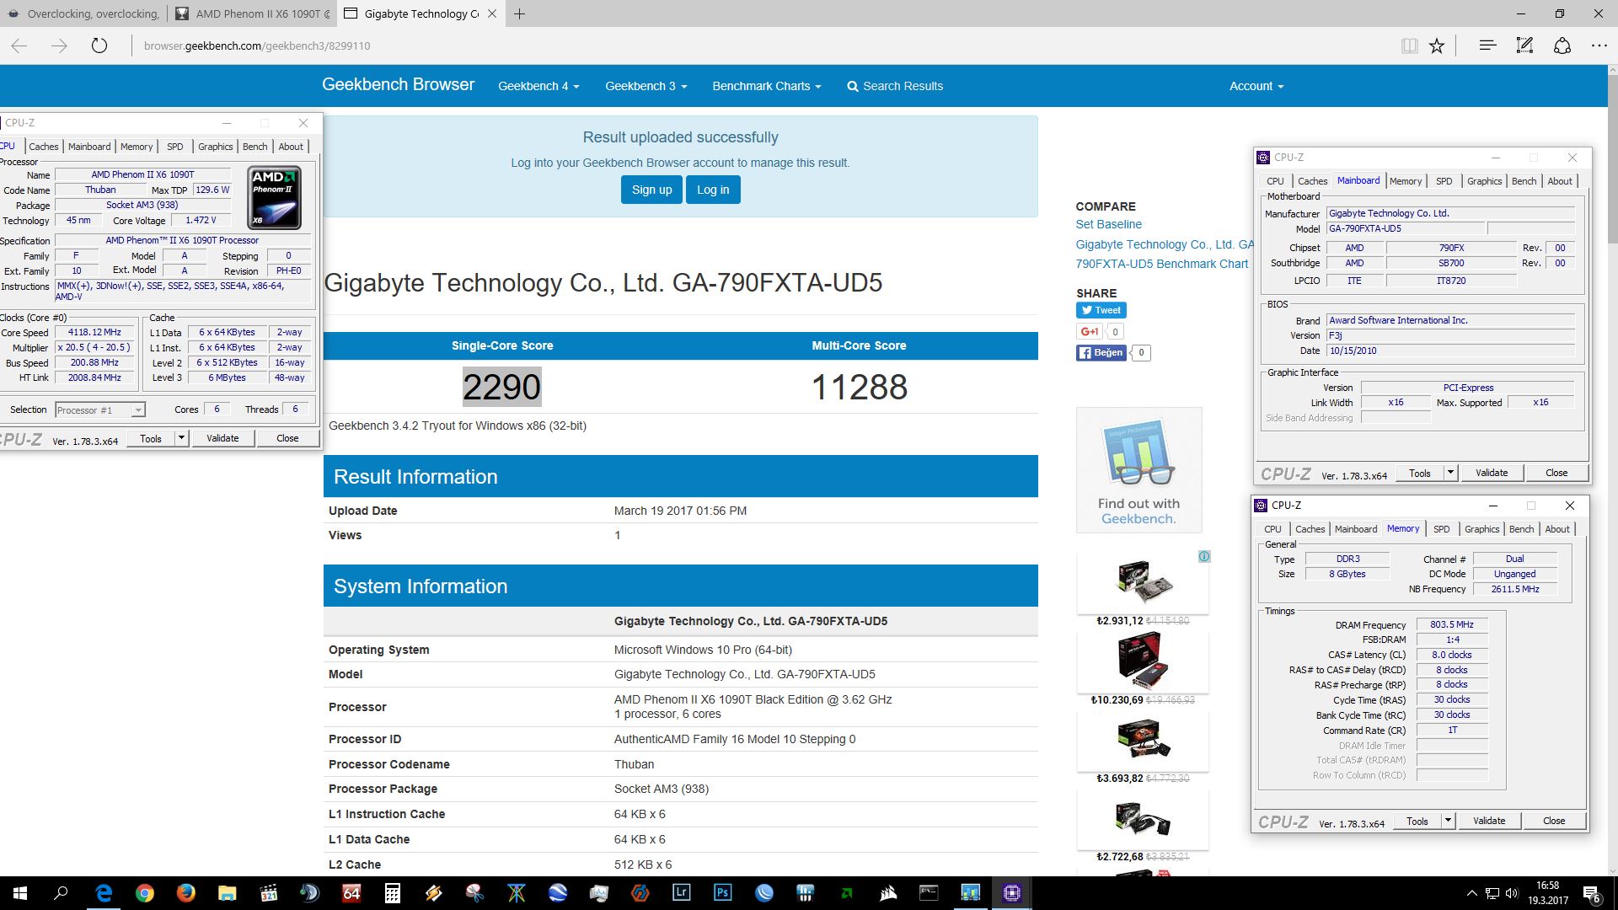Click Validate in Memory CPU-Z window
This screenshot has height=910, width=1618.
(x=1489, y=821)
